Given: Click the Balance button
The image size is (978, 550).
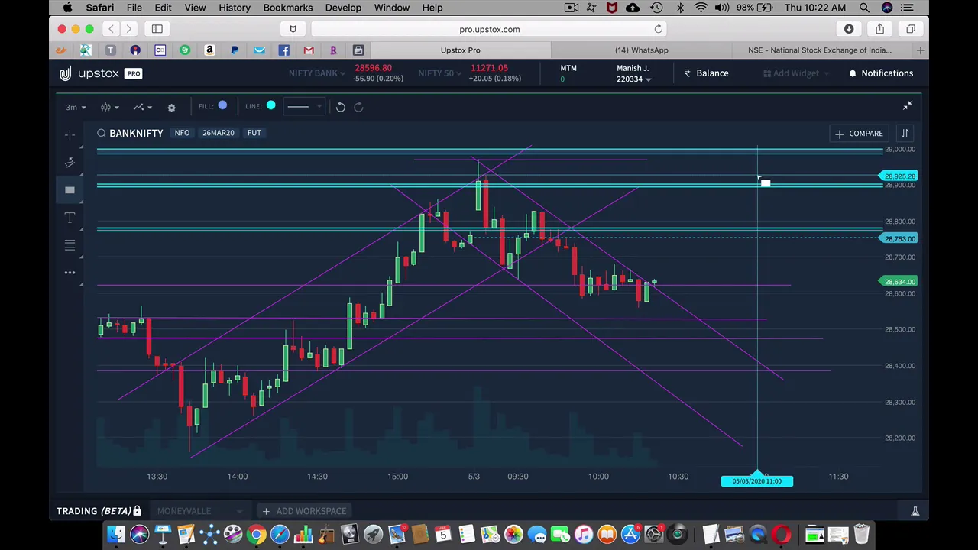Looking at the screenshot, I should coord(707,73).
